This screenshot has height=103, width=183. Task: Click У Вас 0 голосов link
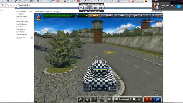(x=156, y=12)
